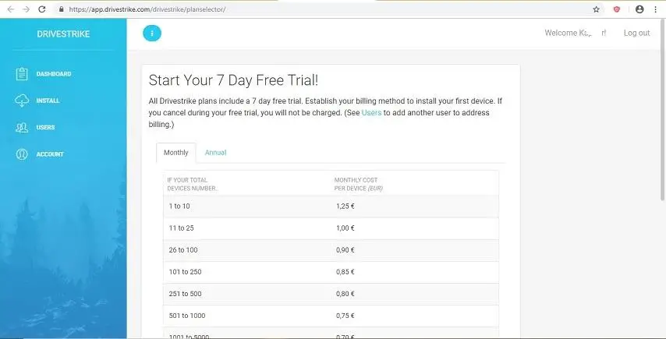Follow the Users link in trial description
This screenshot has height=339, width=666.
tap(371, 113)
